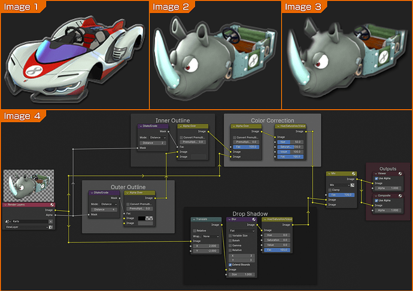413x291 pixels.
Task: Collapse the Render Layers node with its chevron
Action: 5,205
